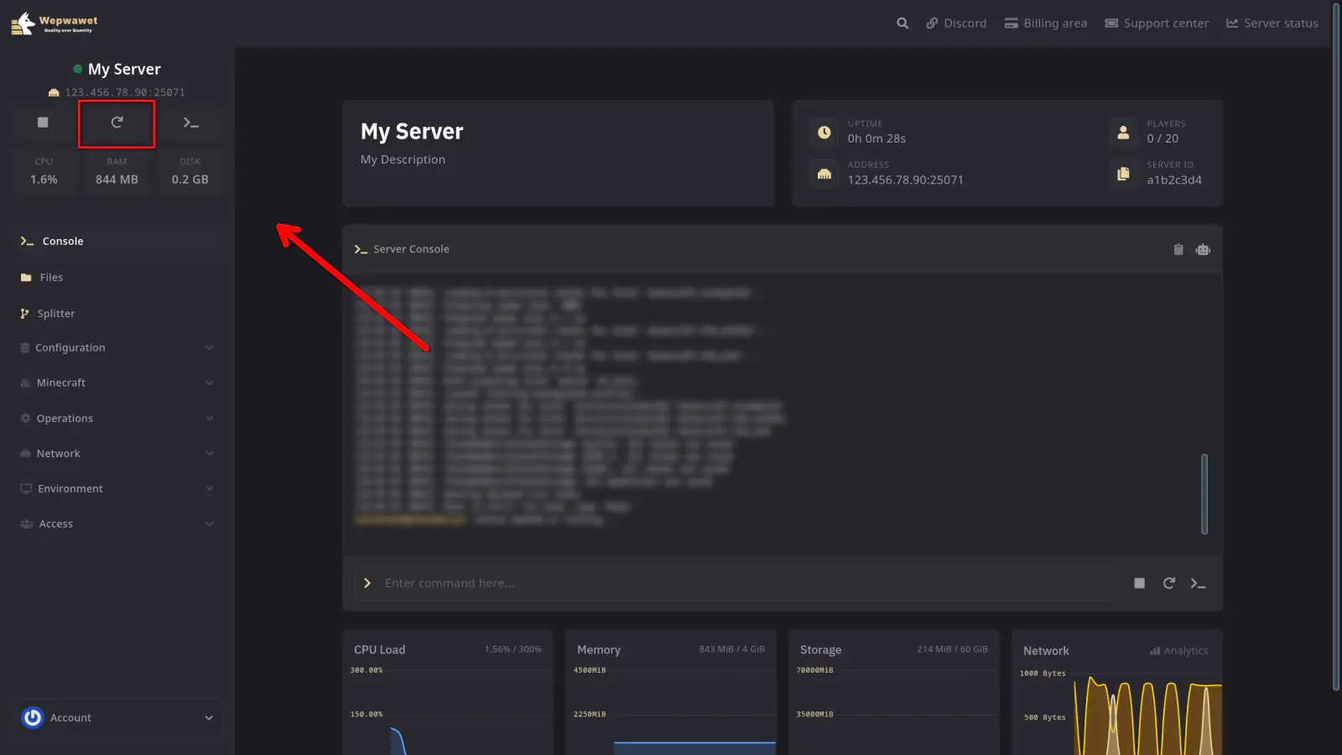Click the search magnifier icon
The image size is (1342, 755).
[x=902, y=23]
